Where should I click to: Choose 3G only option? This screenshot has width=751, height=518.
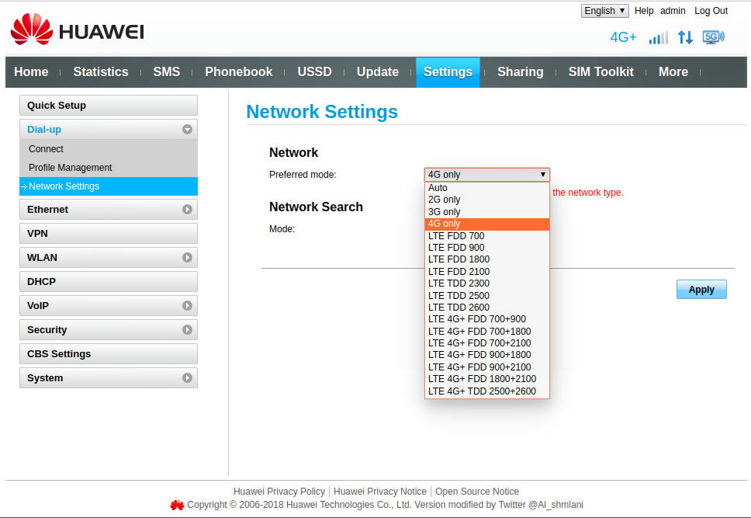[x=487, y=211]
